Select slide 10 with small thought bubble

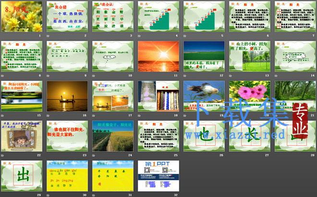point(113,56)
